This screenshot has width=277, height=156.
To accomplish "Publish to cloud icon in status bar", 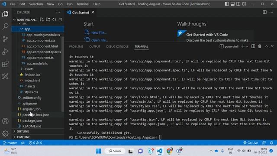I will point(23,143).
